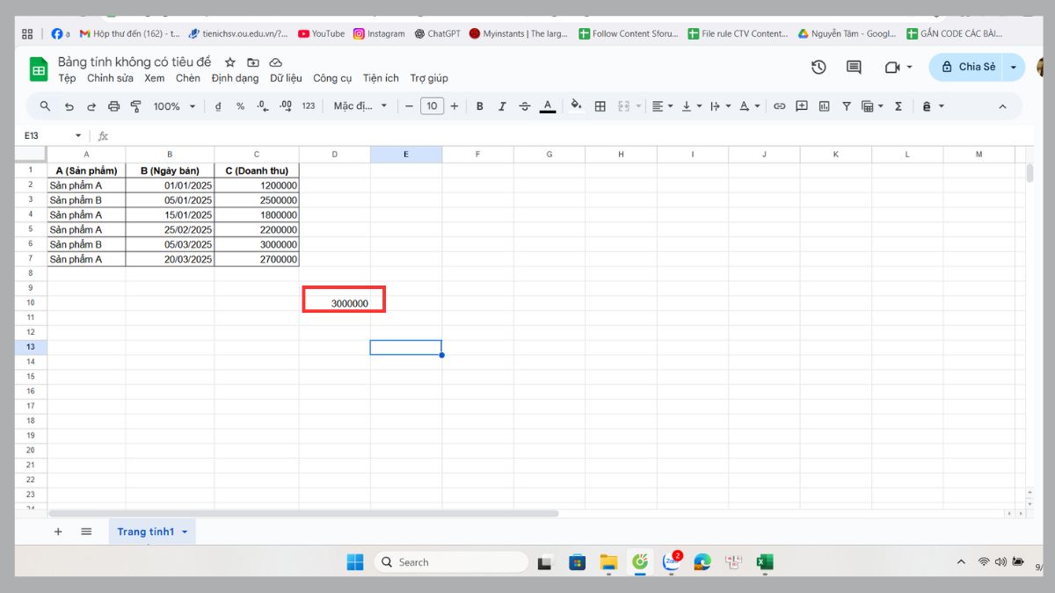Open vertical align dropdown

point(692,106)
